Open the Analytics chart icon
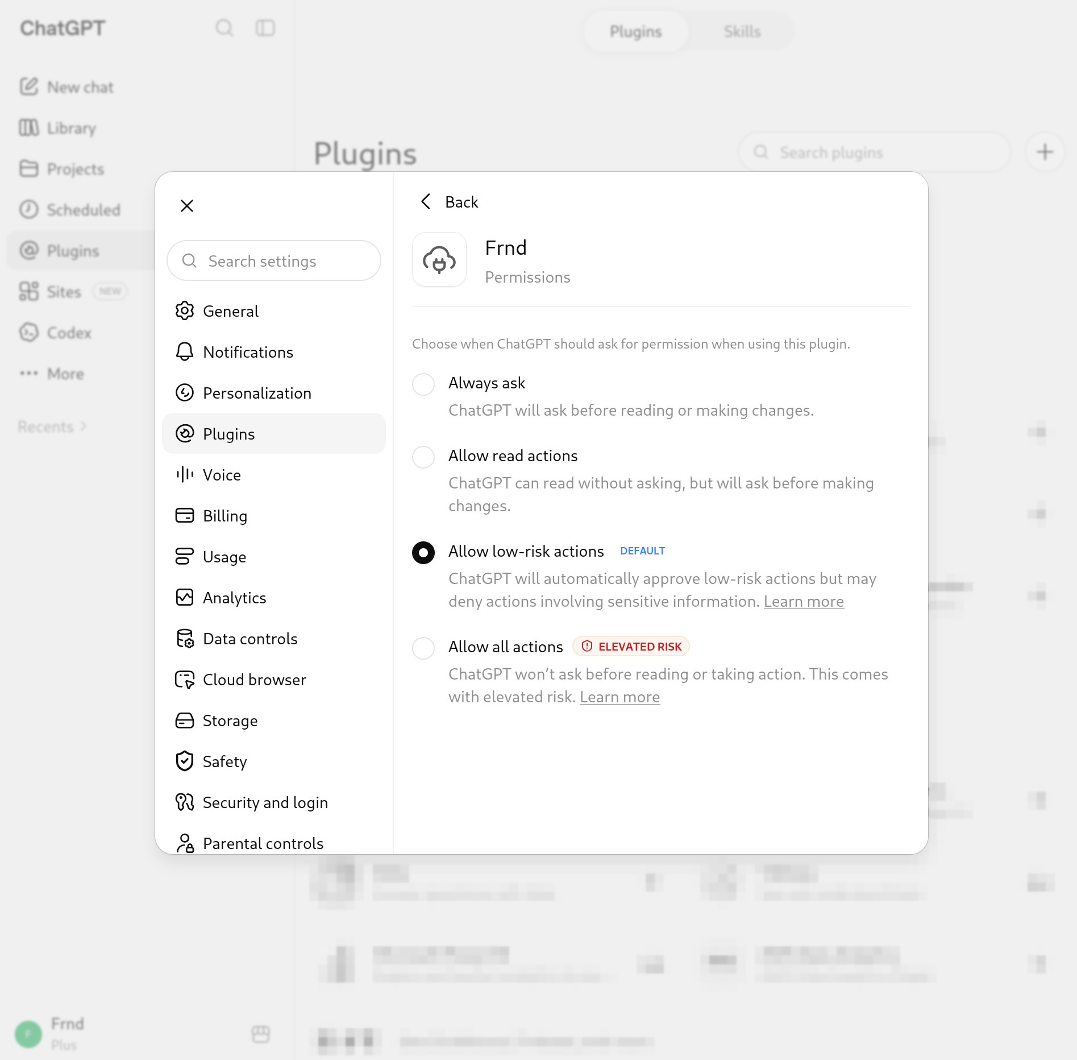This screenshot has height=1060, width=1077. pos(185,598)
